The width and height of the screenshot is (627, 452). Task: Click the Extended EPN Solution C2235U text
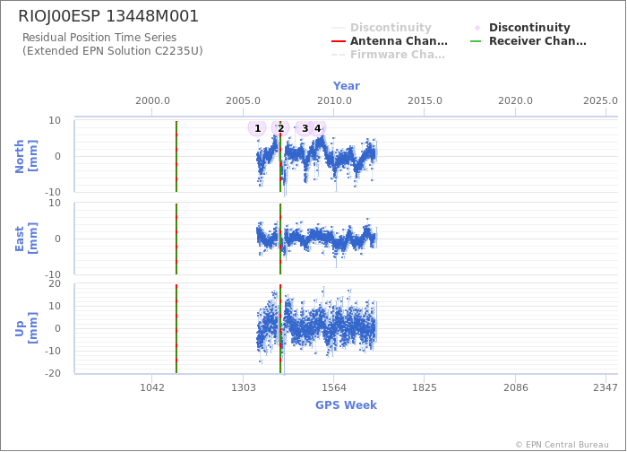click(112, 51)
